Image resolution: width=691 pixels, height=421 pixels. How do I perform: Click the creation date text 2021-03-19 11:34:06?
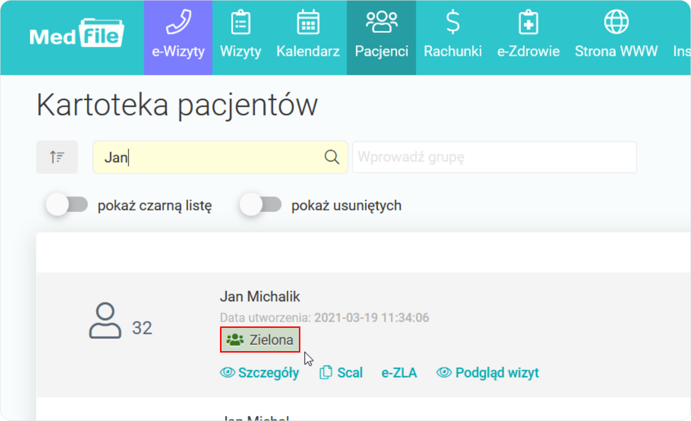pyautogui.click(x=372, y=317)
